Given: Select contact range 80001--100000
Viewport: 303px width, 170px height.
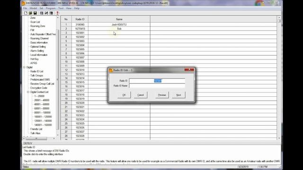Looking at the screenshot, I should (x=42, y=112).
